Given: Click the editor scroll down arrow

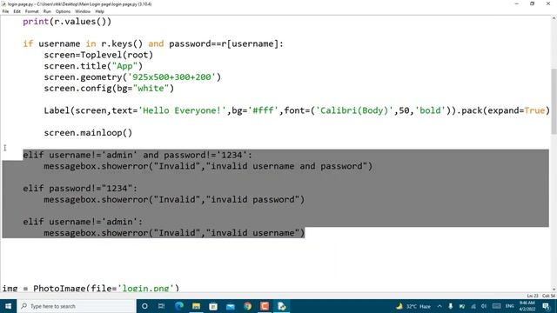Looking at the screenshot, I should 554,289.
